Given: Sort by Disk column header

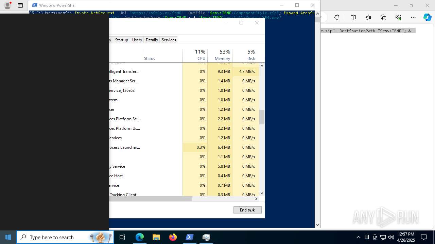Looking at the screenshot, I should point(245,55).
